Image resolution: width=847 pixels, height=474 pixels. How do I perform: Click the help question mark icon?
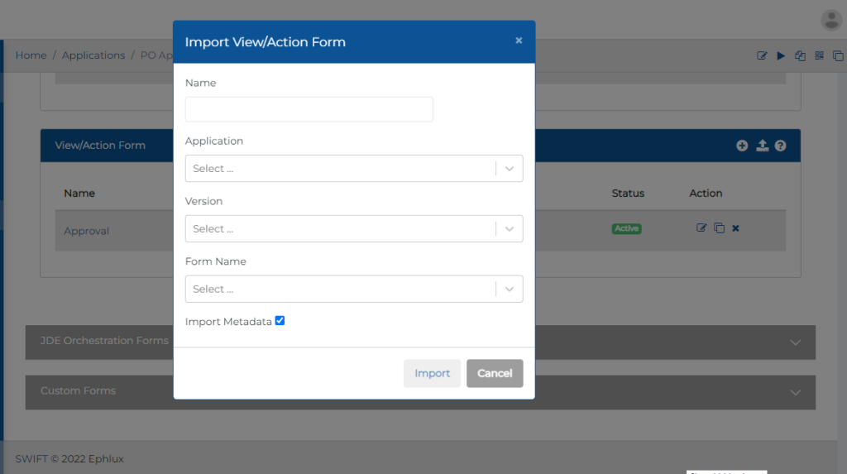pos(780,146)
